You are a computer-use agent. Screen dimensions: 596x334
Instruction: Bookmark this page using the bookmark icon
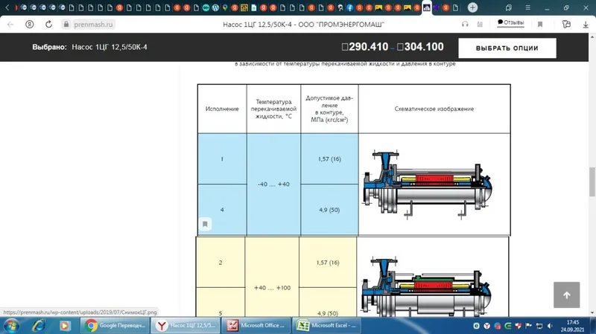pos(539,25)
